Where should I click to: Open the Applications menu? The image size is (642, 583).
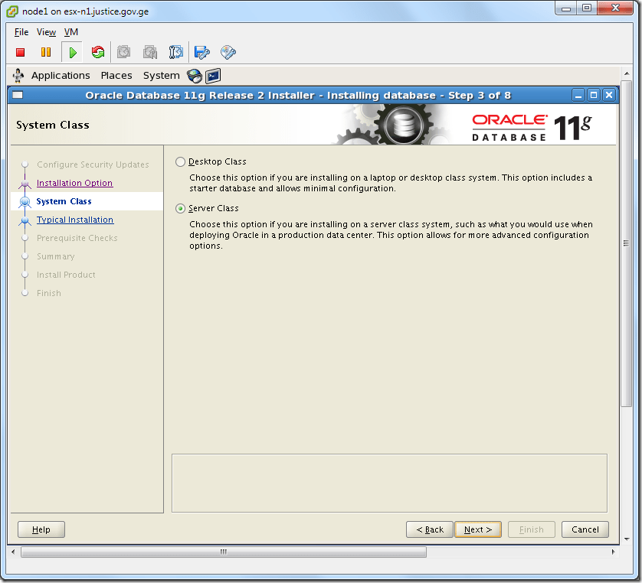[61, 75]
